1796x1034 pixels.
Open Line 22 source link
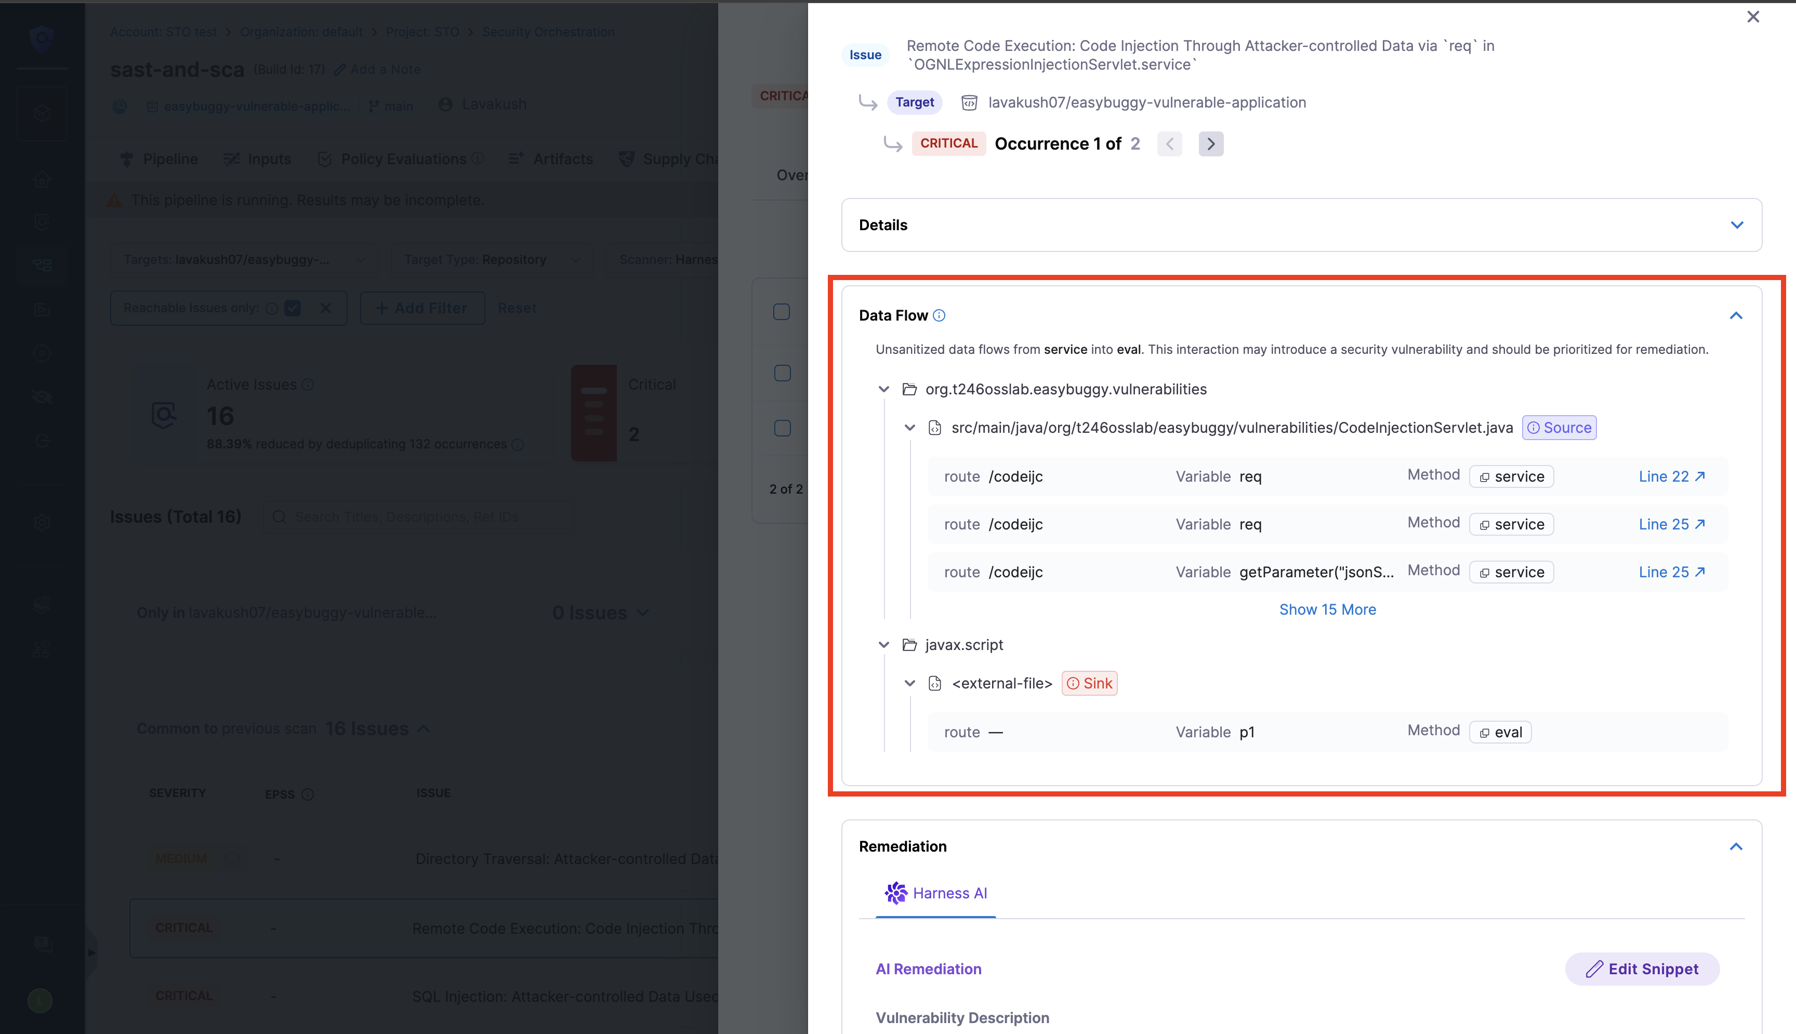coord(1671,476)
